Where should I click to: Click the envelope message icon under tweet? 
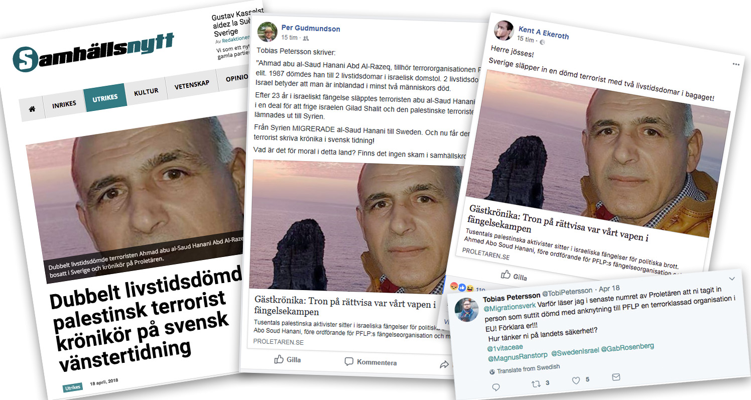pyautogui.click(x=615, y=377)
